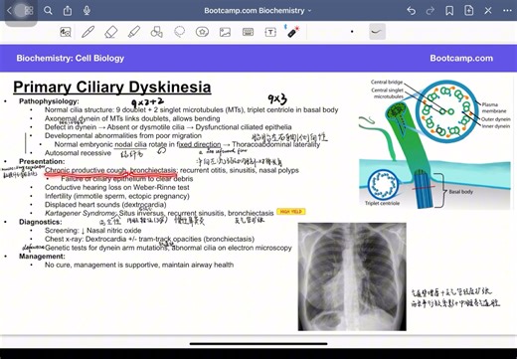Tap the cilia structure diagram
This screenshot has width=517, height=359.
point(434,144)
